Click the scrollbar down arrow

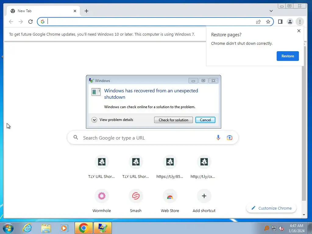coord(304,215)
